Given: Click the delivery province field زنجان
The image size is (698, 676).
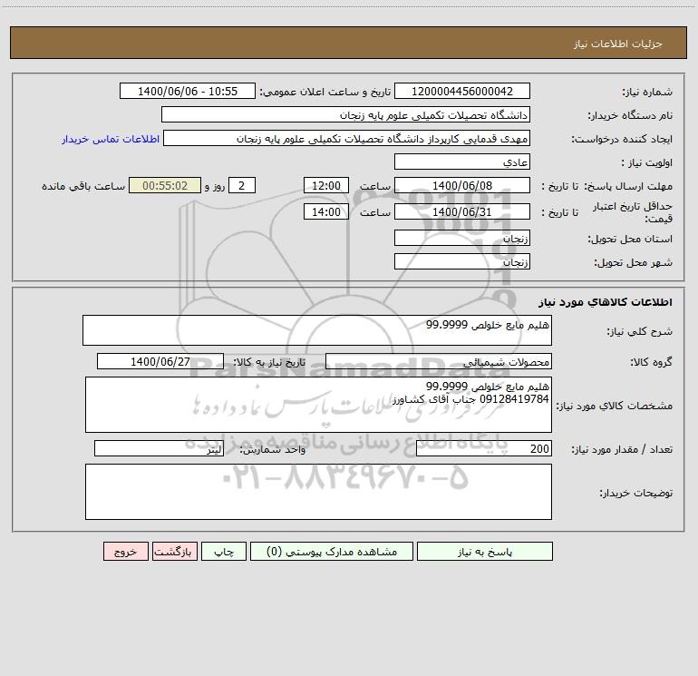Looking at the screenshot, I should pyautogui.click(x=462, y=238).
